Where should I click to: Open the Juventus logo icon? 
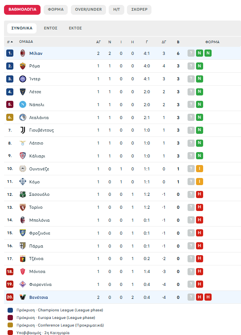click(23, 130)
